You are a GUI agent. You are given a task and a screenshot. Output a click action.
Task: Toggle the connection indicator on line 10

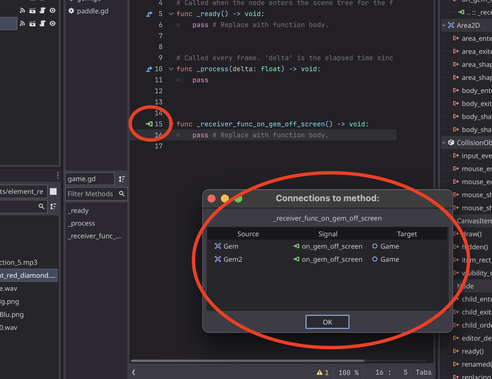pos(149,69)
